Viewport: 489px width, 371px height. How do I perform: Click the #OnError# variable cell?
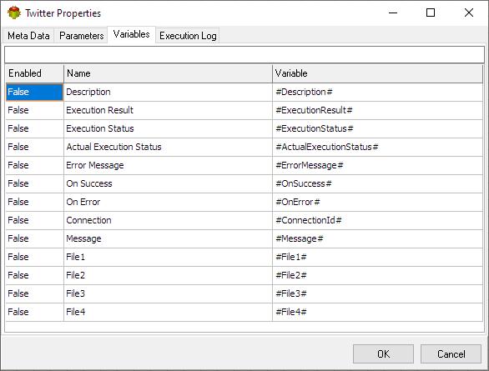[378, 202]
